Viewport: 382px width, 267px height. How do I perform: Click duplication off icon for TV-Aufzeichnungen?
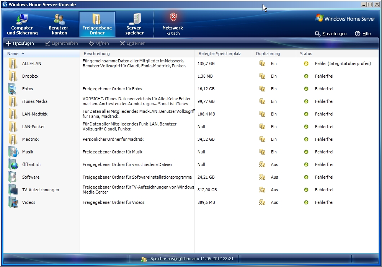[262, 190]
